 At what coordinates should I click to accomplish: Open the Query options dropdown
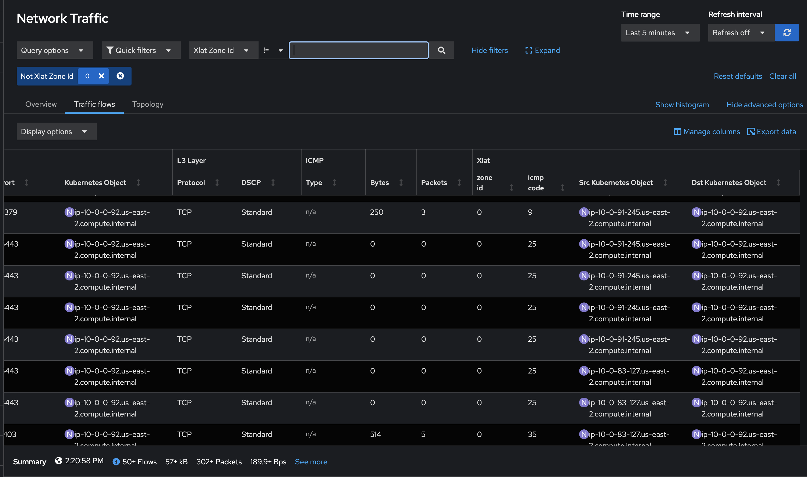[55, 50]
